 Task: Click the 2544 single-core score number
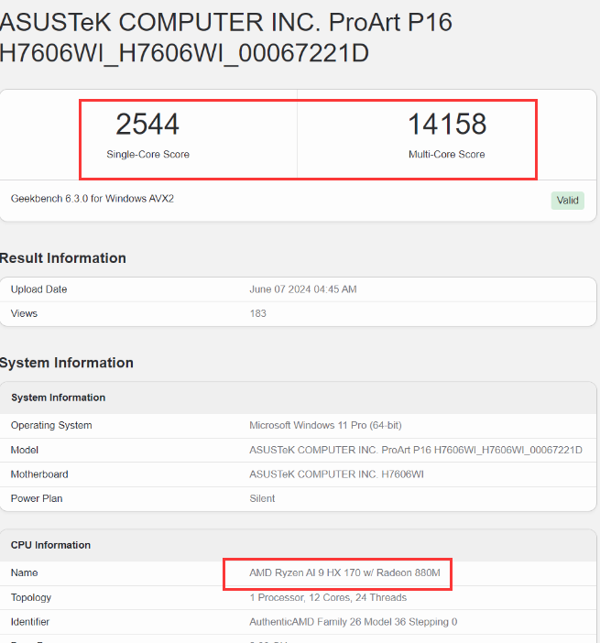147,125
